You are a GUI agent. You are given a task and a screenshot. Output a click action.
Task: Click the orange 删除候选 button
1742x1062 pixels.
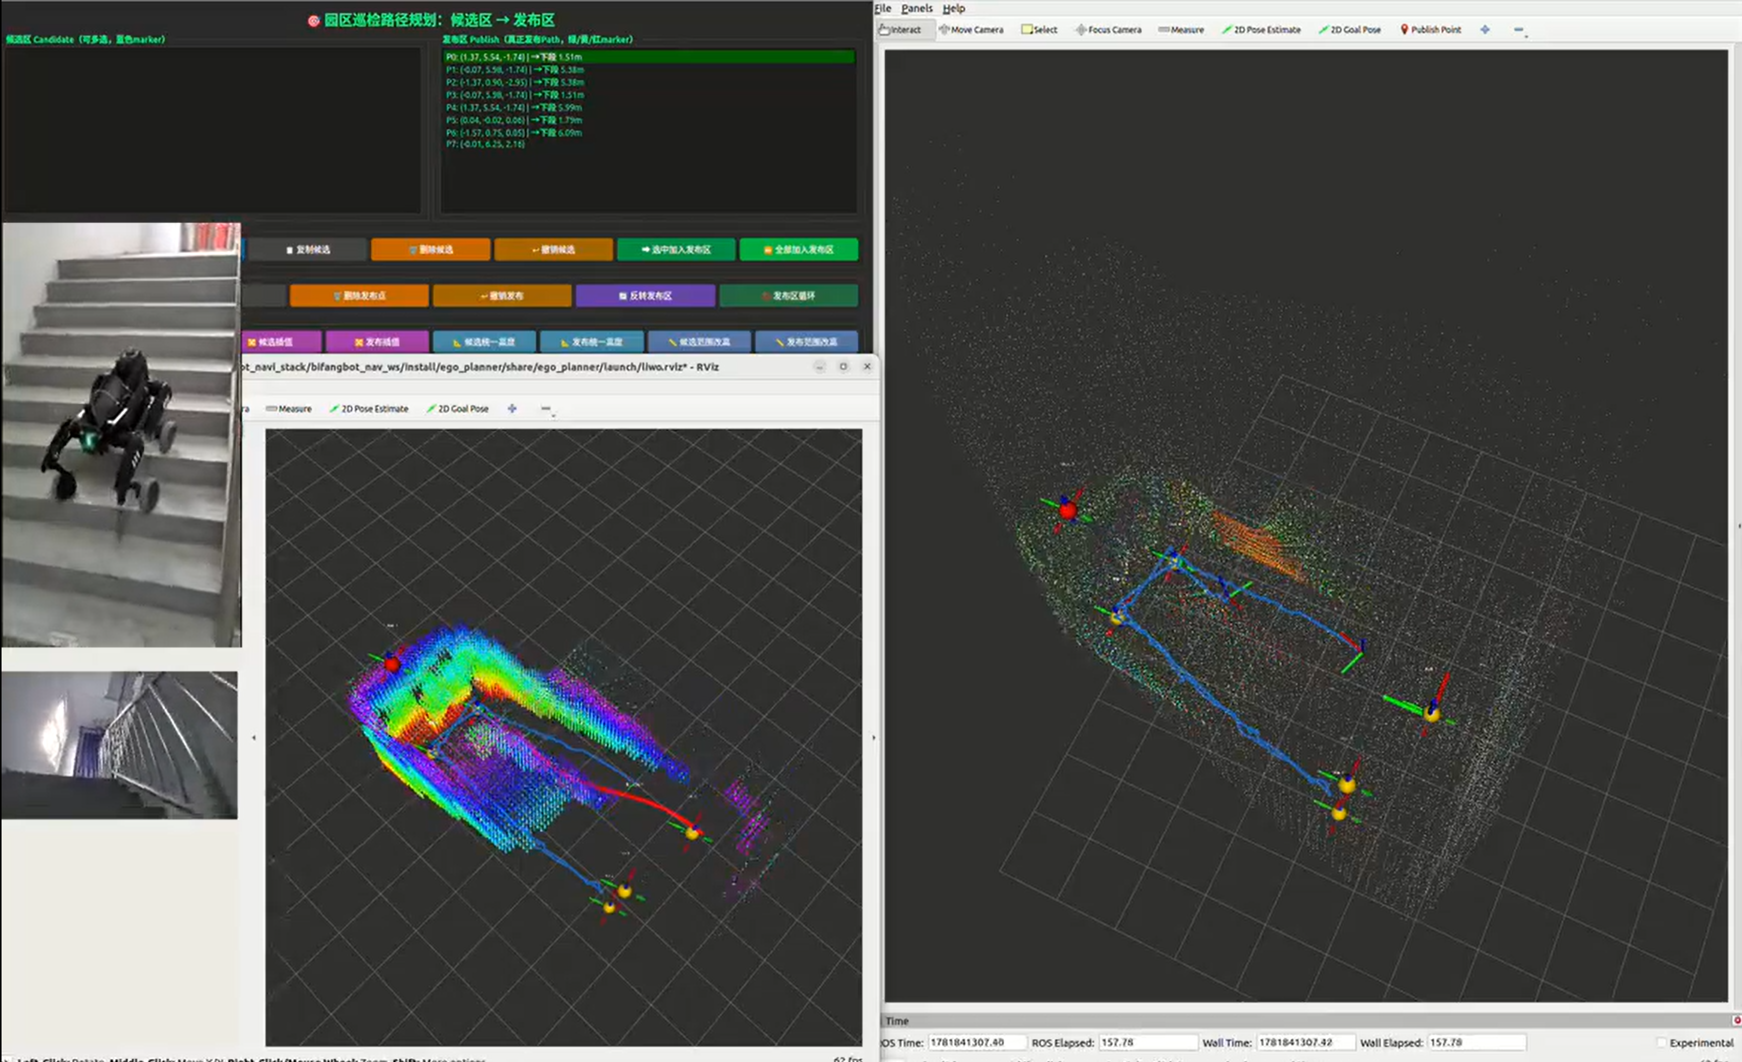coord(430,249)
